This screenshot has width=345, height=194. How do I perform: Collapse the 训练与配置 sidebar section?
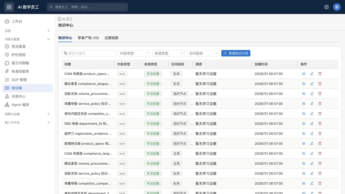coord(27,39)
